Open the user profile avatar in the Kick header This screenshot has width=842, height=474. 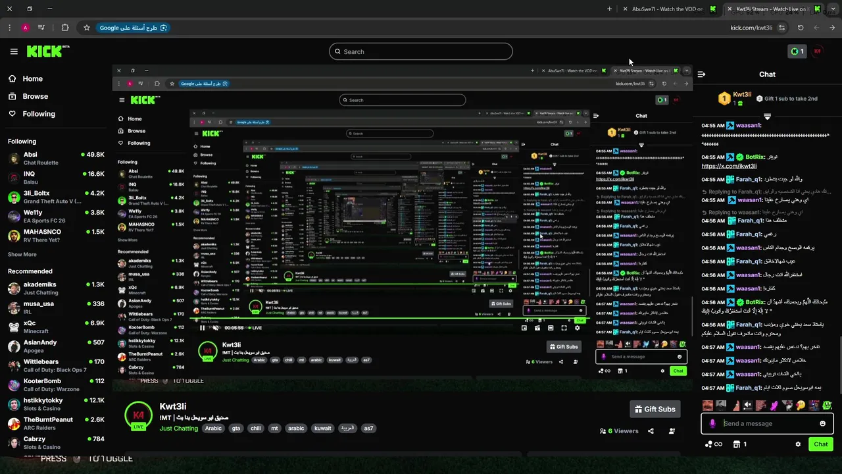818,51
